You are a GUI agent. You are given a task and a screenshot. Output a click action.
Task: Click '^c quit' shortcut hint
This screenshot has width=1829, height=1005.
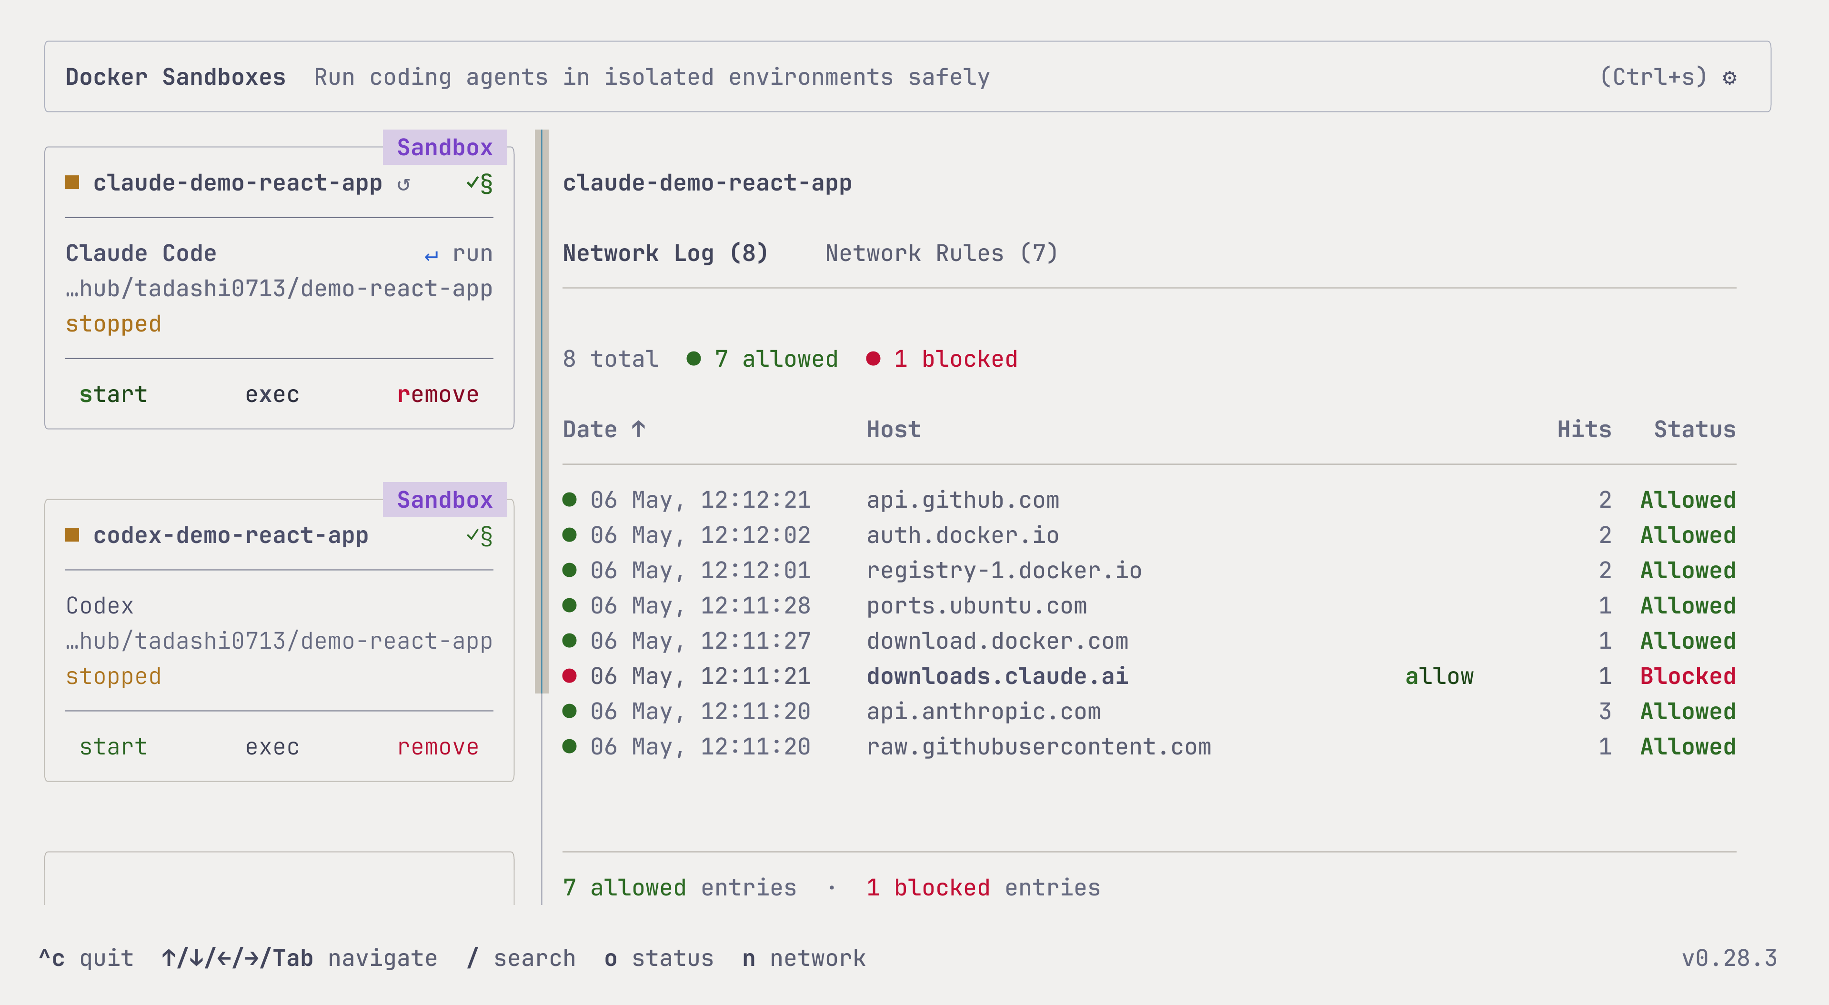tap(86, 958)
